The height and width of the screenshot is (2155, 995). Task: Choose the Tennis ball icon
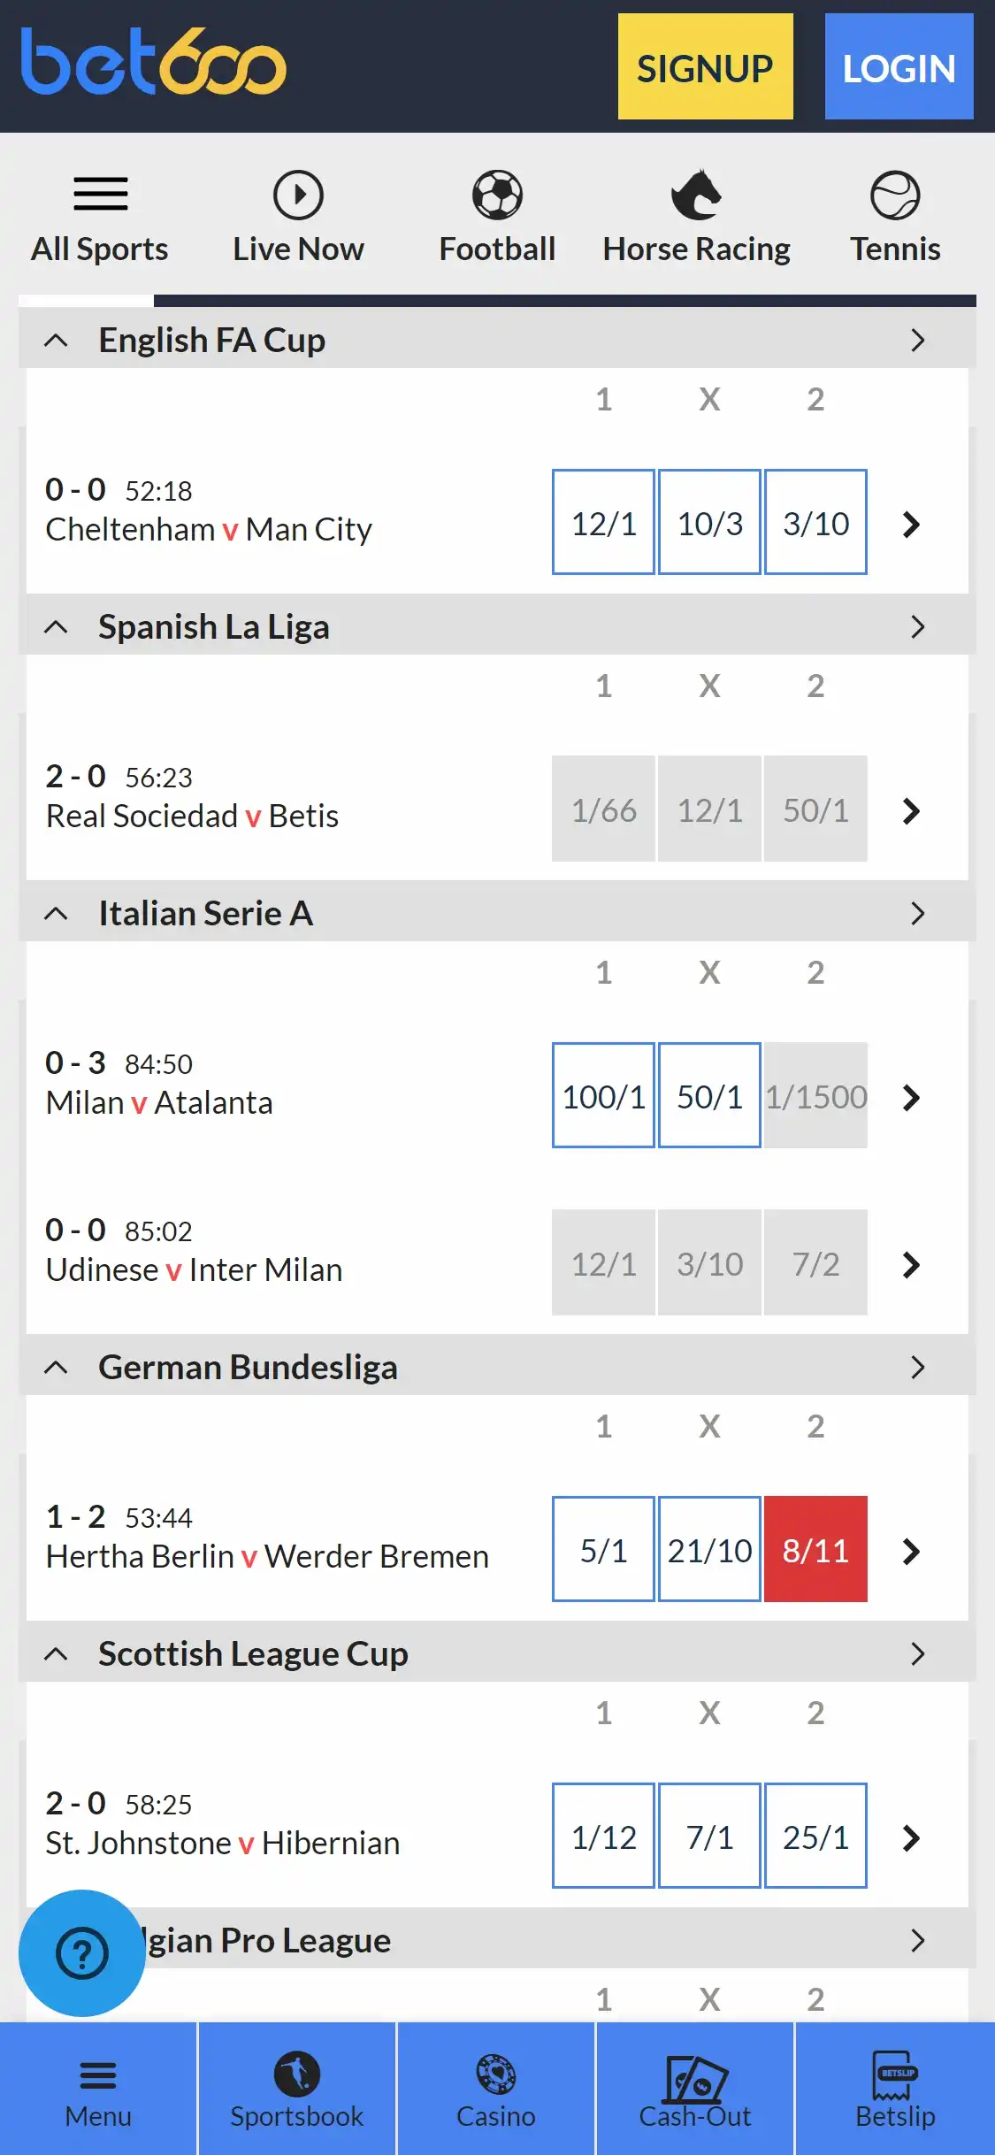tap(895, 195)
